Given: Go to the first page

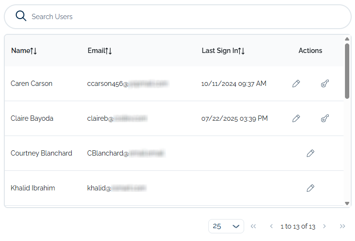Looking at the screenshot, I should (x=253, y=226).
